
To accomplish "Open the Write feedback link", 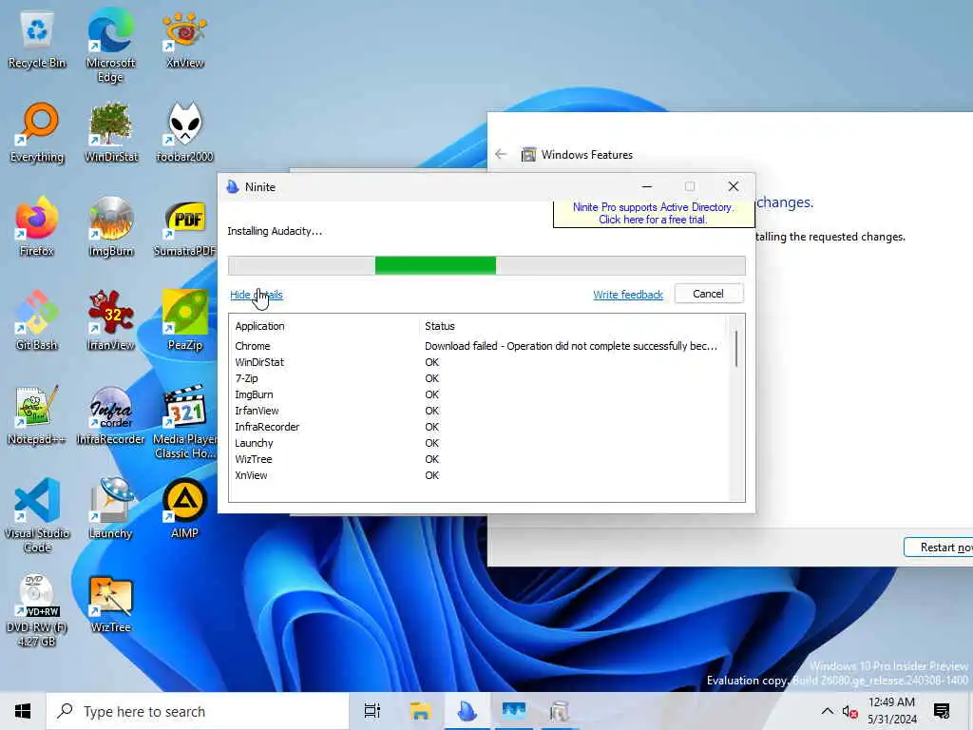I will pyautogui.click(x=628, y=295).
